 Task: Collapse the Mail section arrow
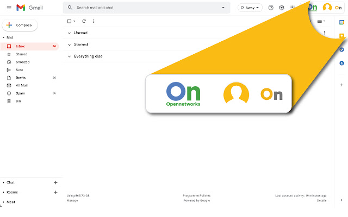(x=3, y=37)
